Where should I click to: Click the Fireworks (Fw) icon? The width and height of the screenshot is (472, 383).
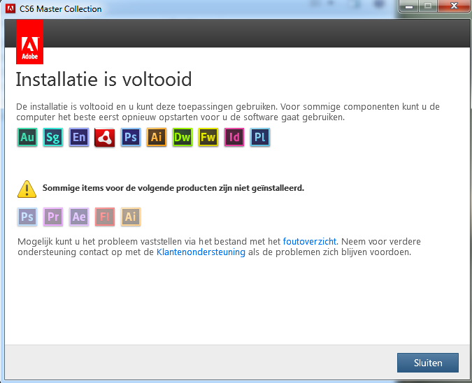tap(208, 137)
